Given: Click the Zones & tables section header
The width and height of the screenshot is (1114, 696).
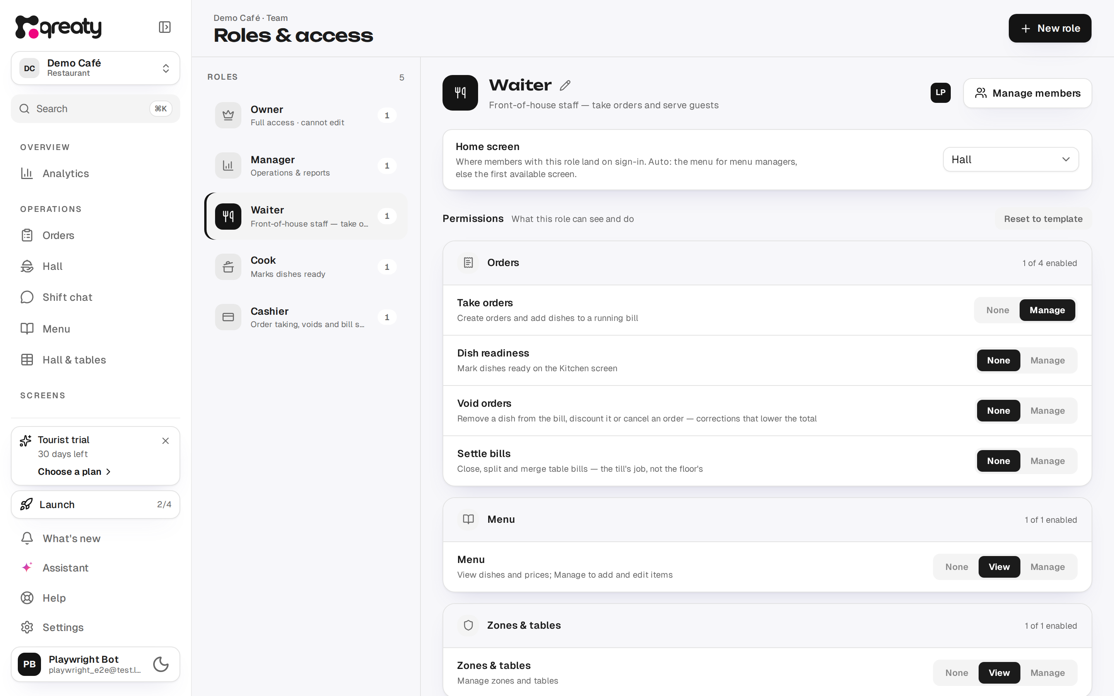Looking at the screenshot, I should point(767,626).
